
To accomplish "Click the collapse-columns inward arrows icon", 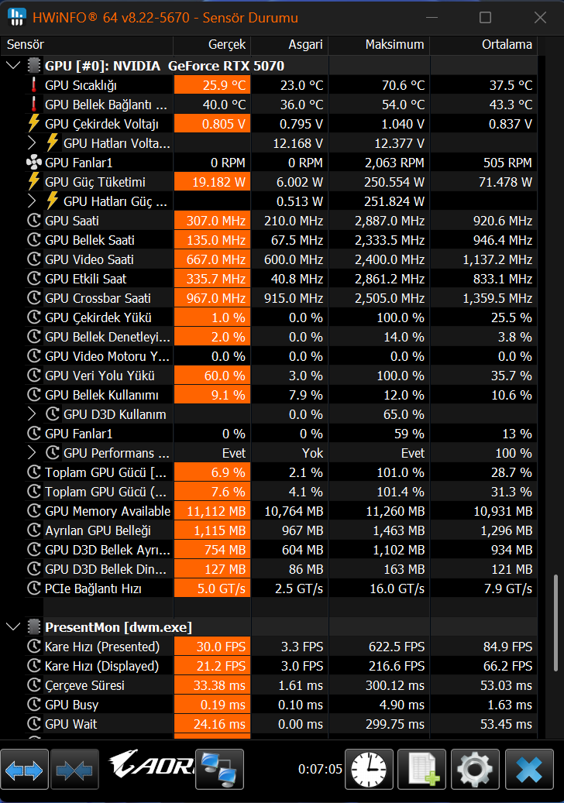I will (75, 770).
